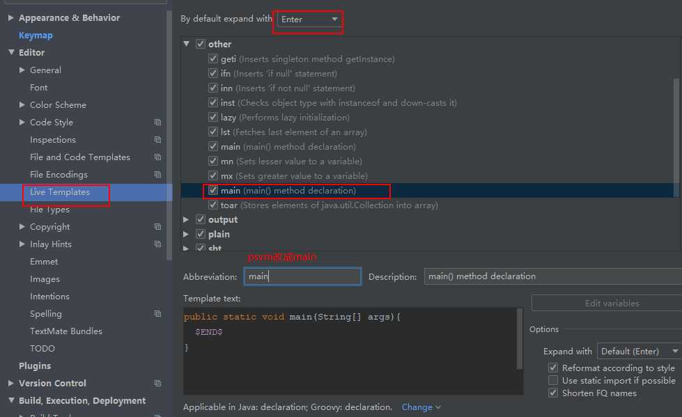This screenshot has height=417, width=682.
Task: Open Intentions settings page
Action: pyautogui.click(x=49, y=296)
